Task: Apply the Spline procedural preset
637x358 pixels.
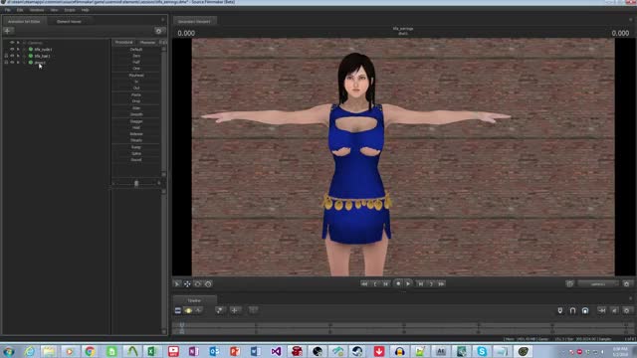Action: click(136, 154)
